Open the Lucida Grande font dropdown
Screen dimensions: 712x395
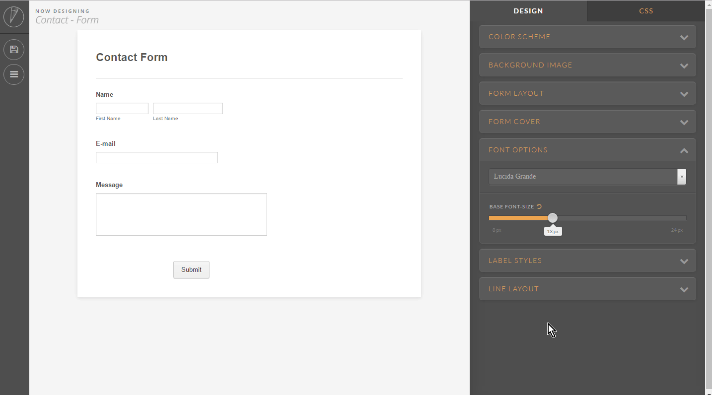click(587, 177)
